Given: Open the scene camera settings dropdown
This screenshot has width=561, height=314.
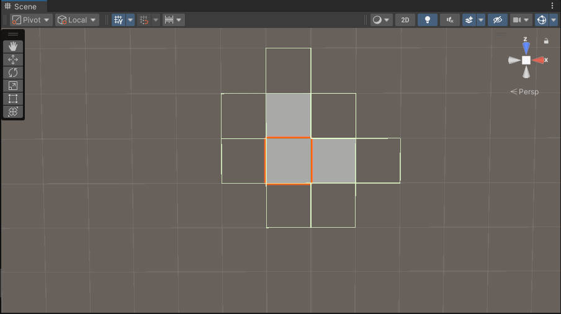Looking at the screenshot, I should [521, 20].
